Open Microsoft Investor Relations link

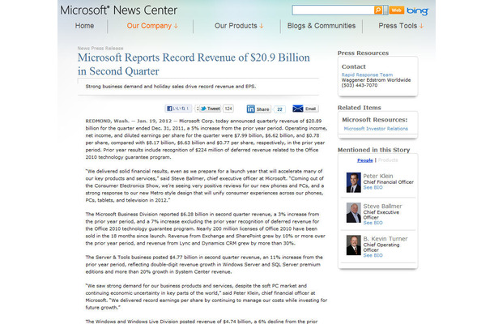point(376,129)
